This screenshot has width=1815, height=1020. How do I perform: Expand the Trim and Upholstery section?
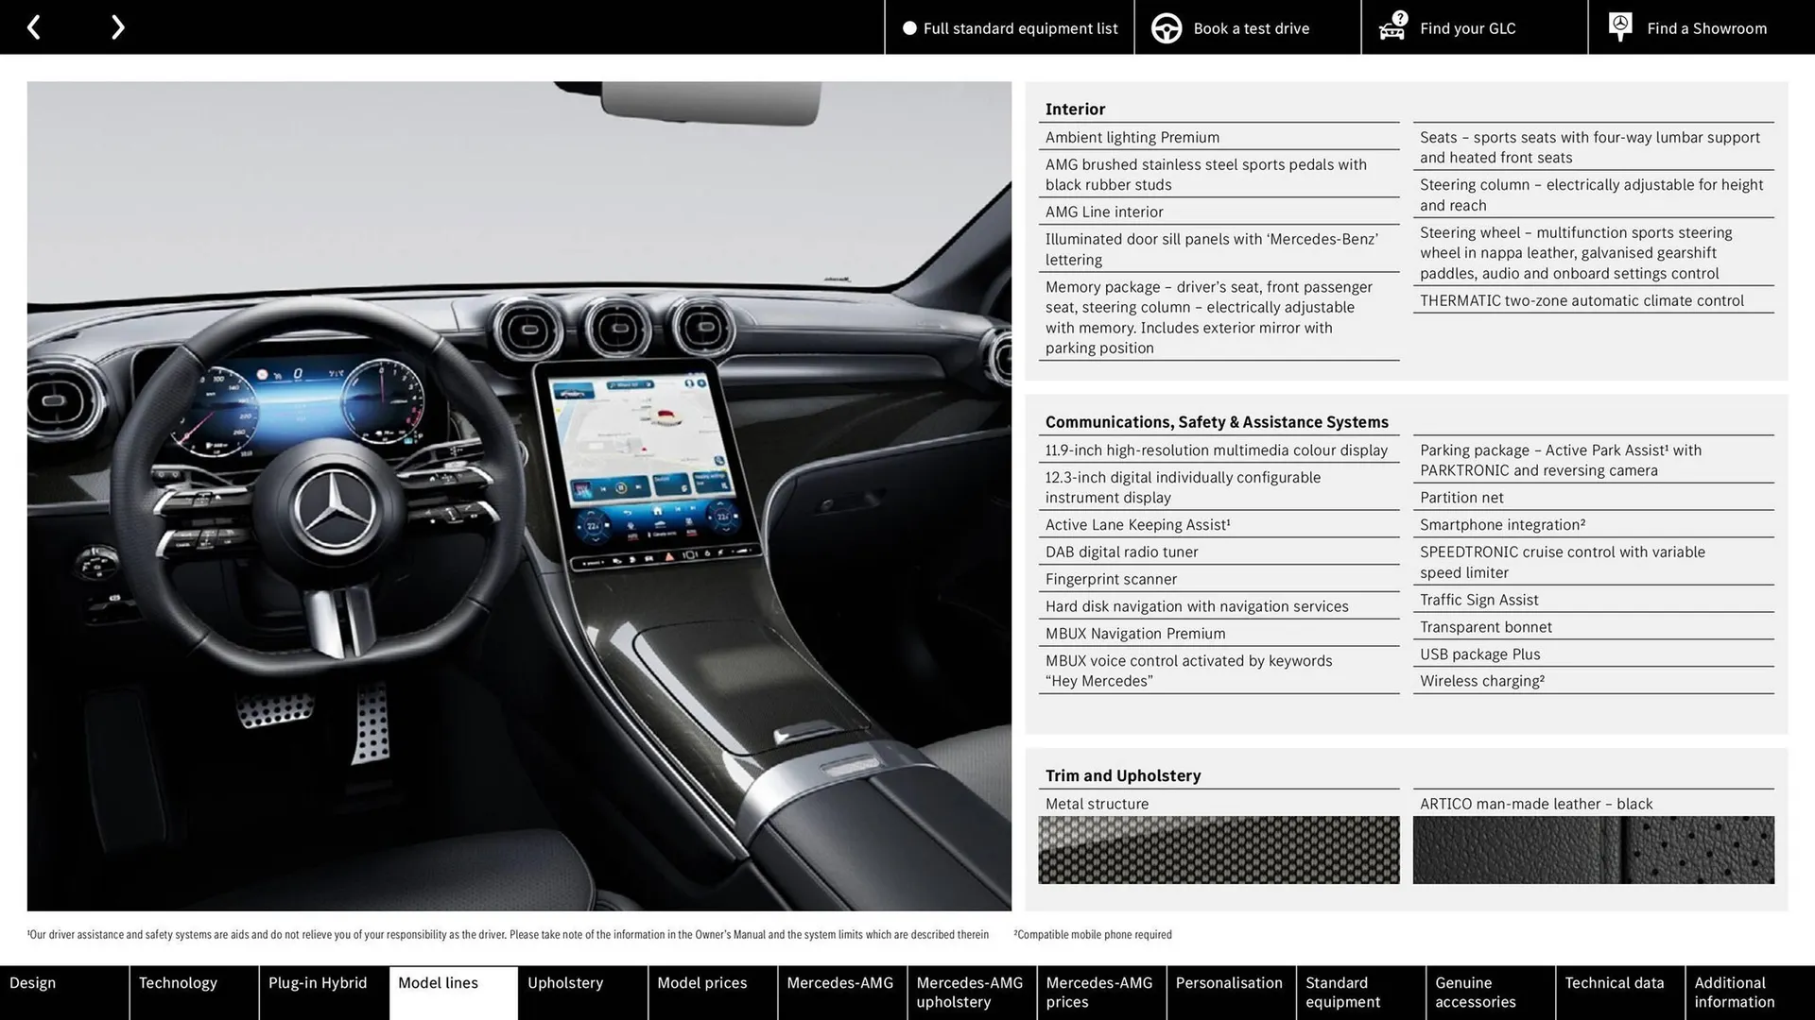pos(1122,774)
